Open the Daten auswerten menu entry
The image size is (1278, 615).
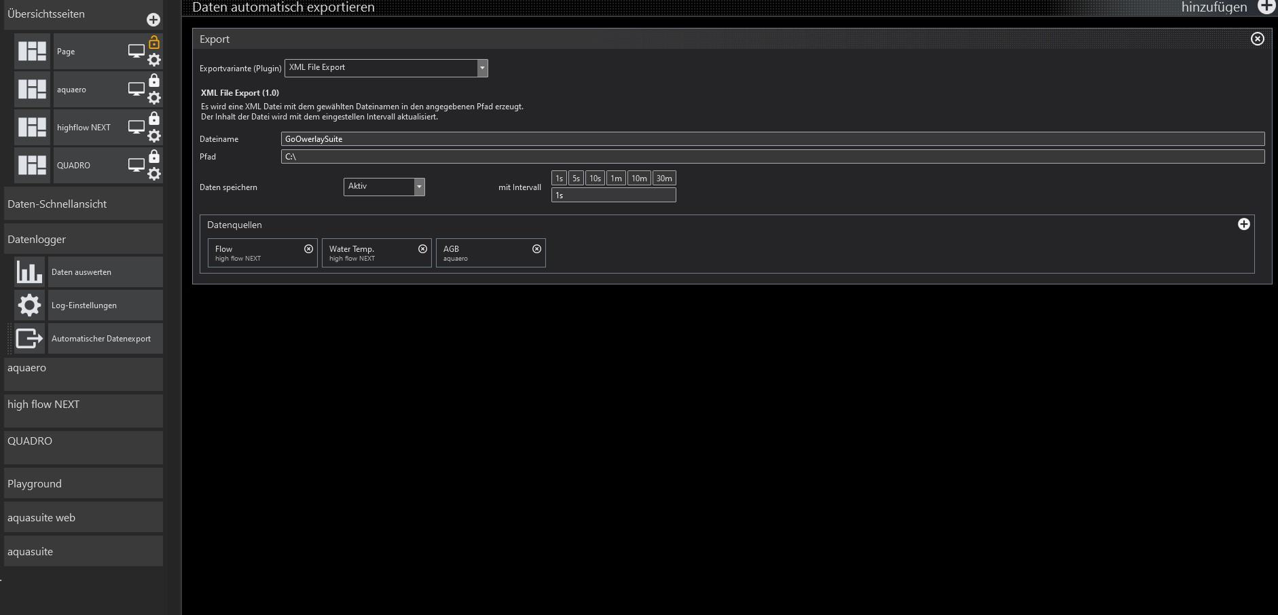click(x=105, y=272)
